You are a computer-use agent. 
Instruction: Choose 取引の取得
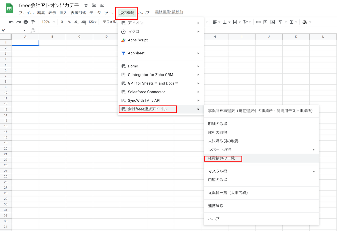261,132
